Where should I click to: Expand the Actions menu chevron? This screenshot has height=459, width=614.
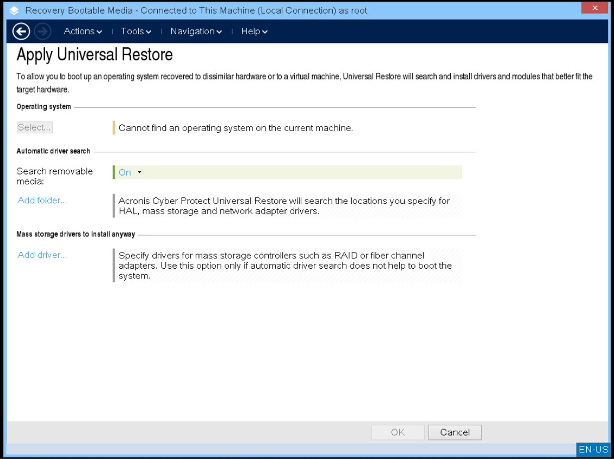[100, 32]
